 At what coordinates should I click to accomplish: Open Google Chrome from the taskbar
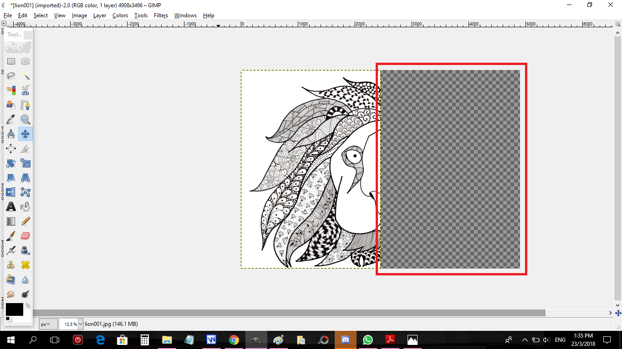tap(234, 339)
